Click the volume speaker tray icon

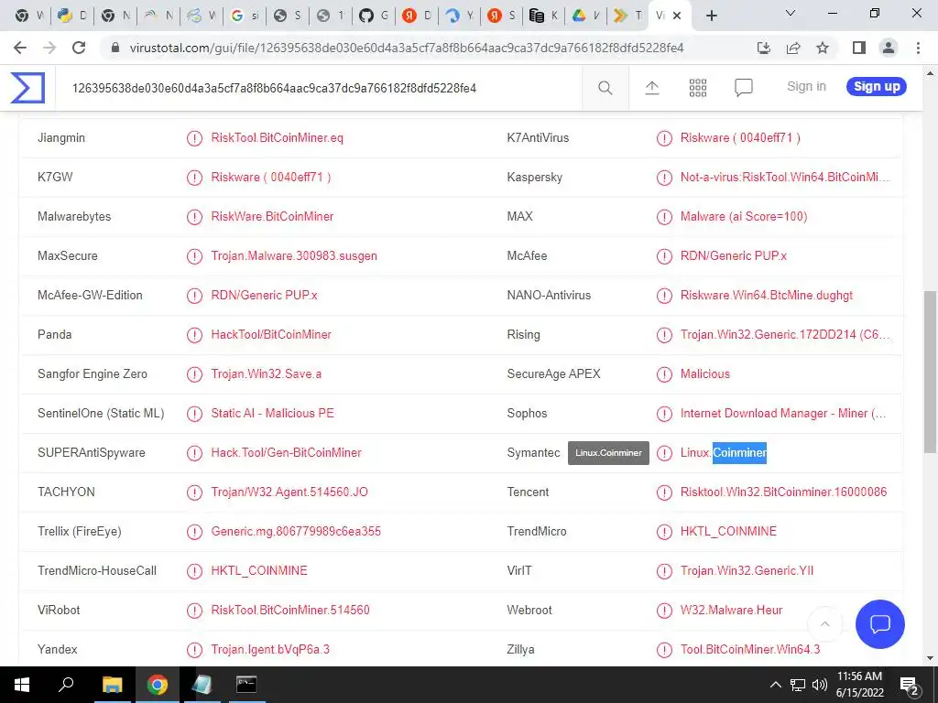pos(820,685)
